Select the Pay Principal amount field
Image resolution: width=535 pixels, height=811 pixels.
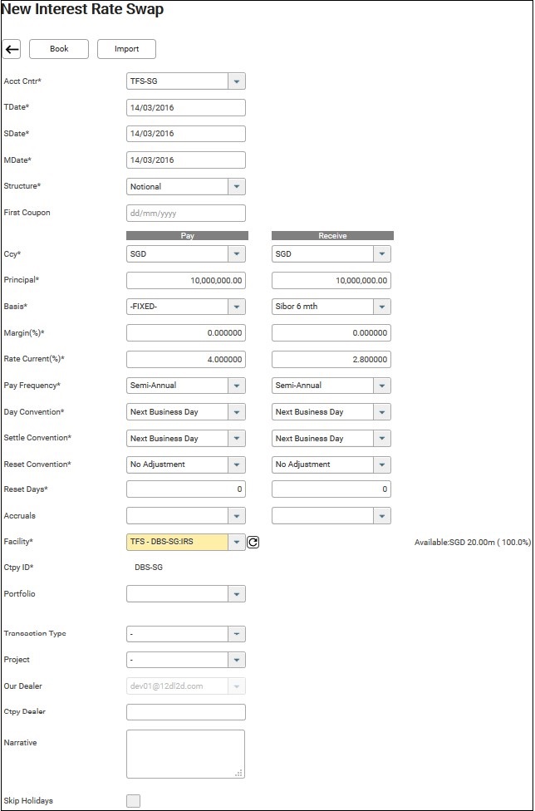tap(186, 281)
